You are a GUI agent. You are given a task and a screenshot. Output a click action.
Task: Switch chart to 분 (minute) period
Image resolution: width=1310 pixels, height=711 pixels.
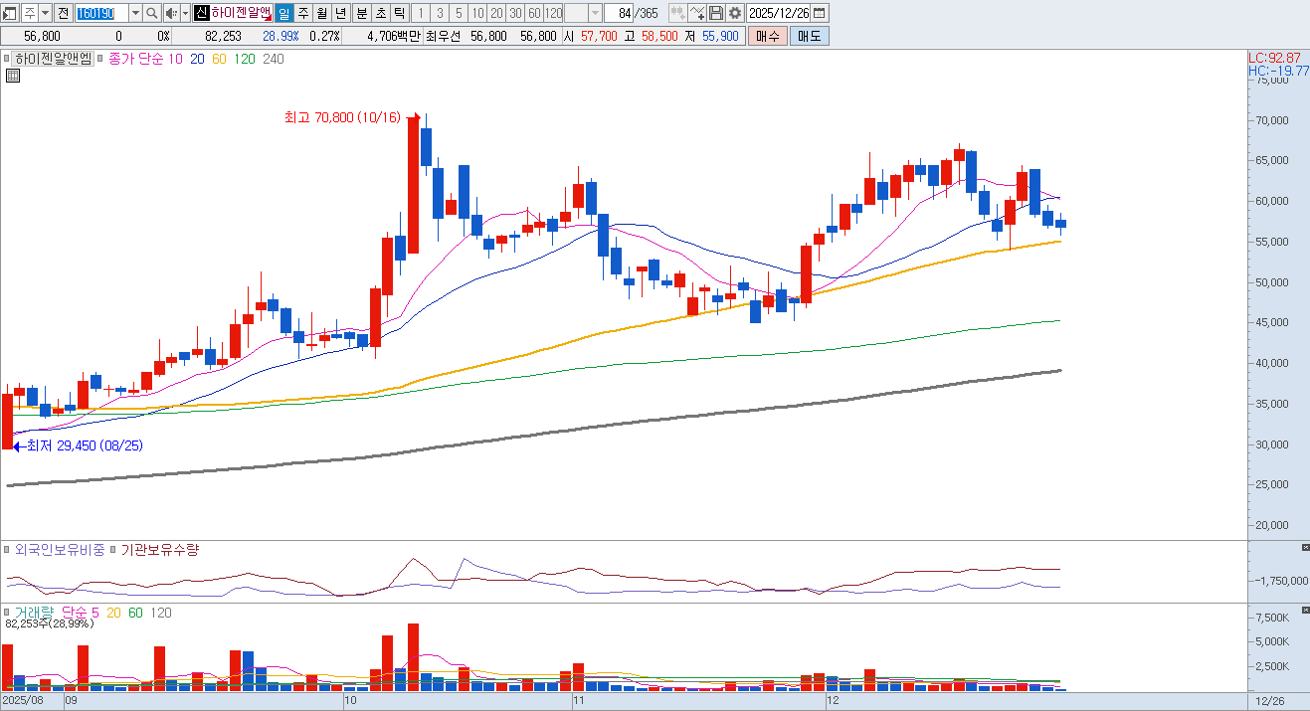click(361, 13)
